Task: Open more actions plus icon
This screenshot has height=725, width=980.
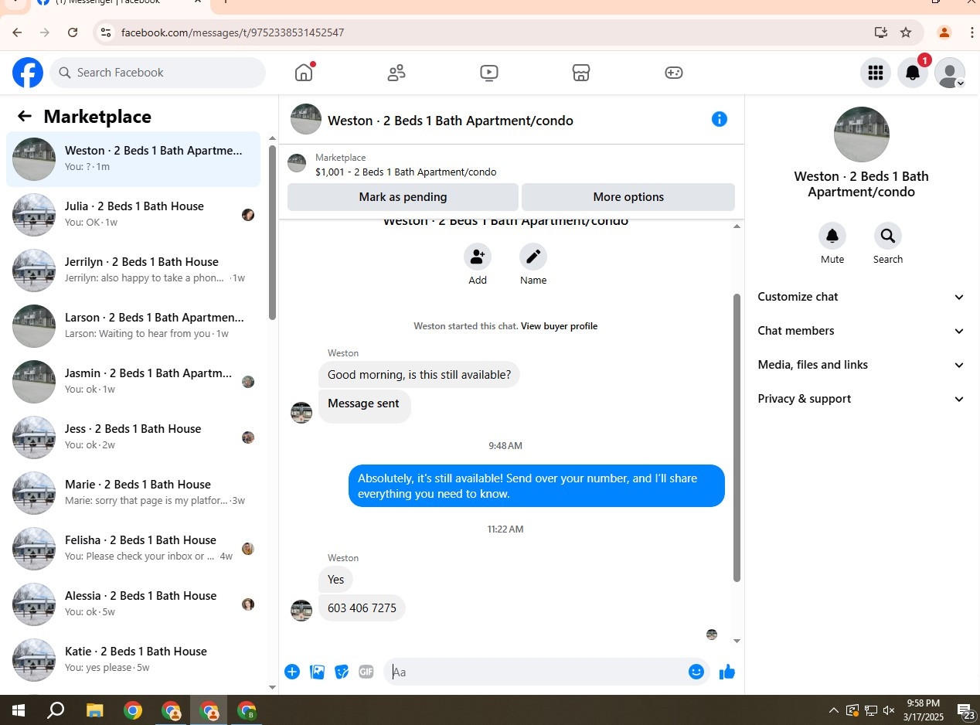Action: pyautogui.click(x=292, y=672)
